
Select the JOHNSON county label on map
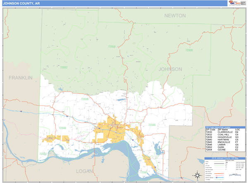170,69
